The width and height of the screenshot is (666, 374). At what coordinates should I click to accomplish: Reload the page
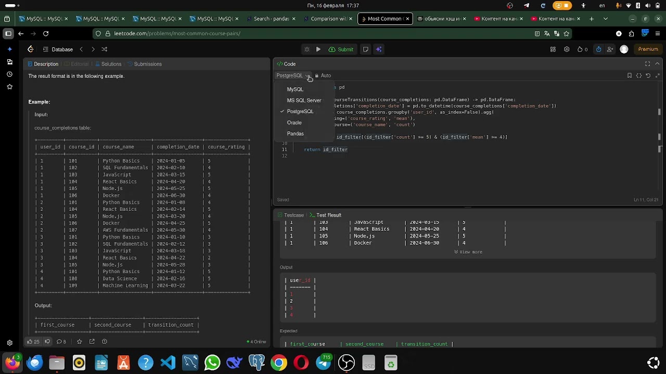pos(46,33)
